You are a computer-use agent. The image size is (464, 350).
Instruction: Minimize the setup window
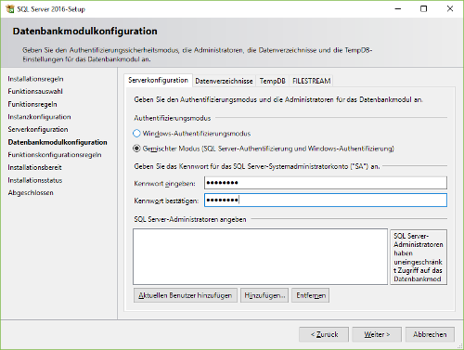(x=398, y=9)
